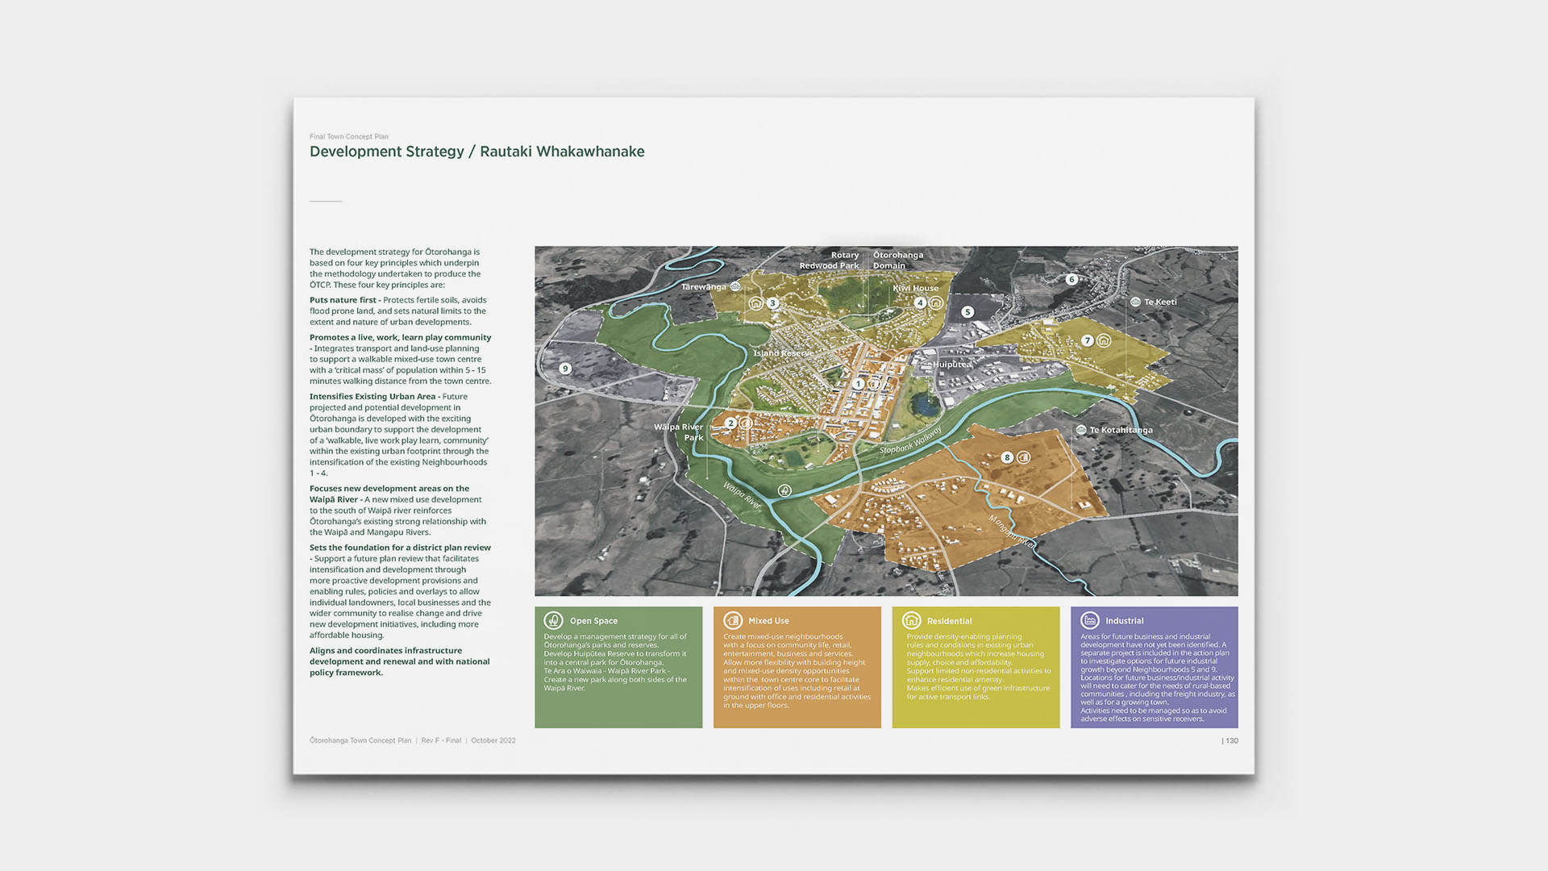Click the 'Residential' legend title
This screenshot has width=1548, height=871.
[949, 621]
